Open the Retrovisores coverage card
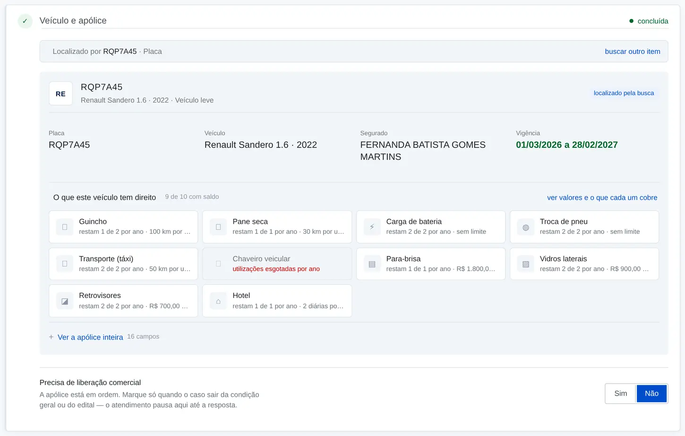 [123, 301]
